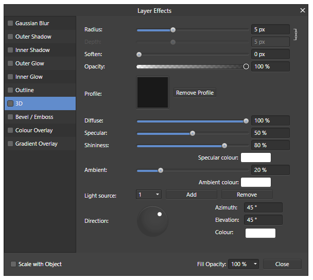
Task: Click the Azimuth input field
Action: (263, 207)
